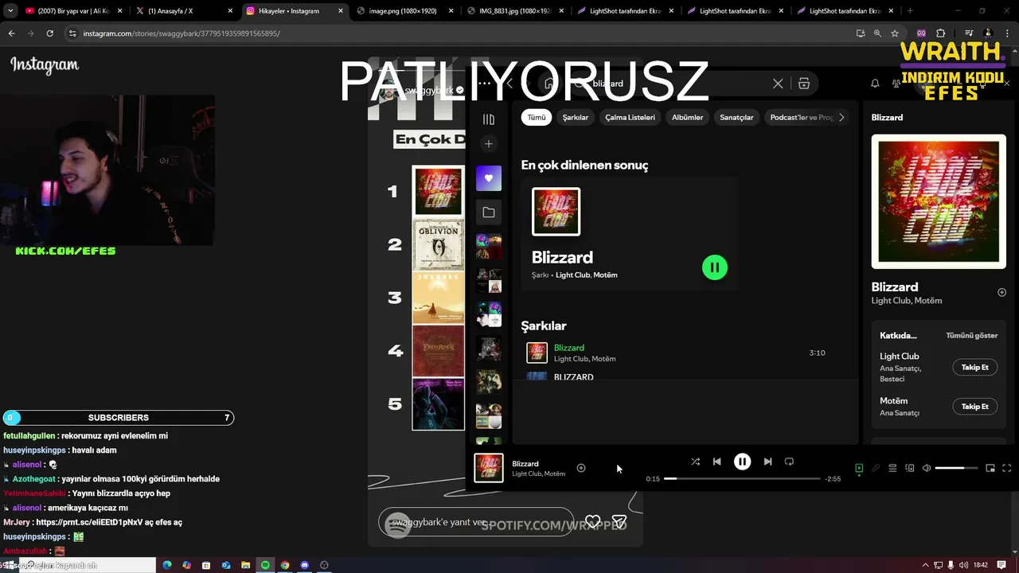Open a new Chrome tab

[910, 11]
